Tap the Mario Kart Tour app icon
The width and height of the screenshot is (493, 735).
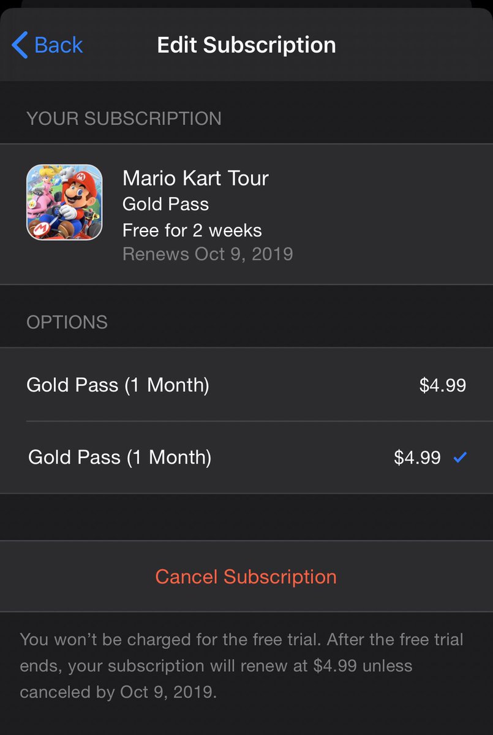[64, 202]
